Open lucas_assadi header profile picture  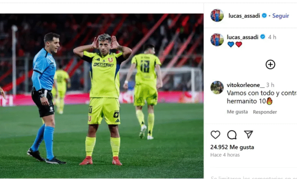pyautogui.click(x=217, y=15)
